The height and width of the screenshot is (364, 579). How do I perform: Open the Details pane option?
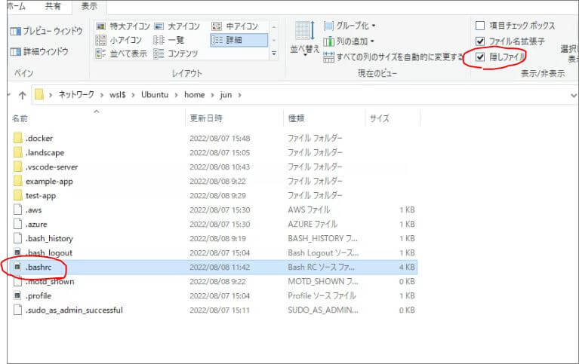(x=39, y=52)
